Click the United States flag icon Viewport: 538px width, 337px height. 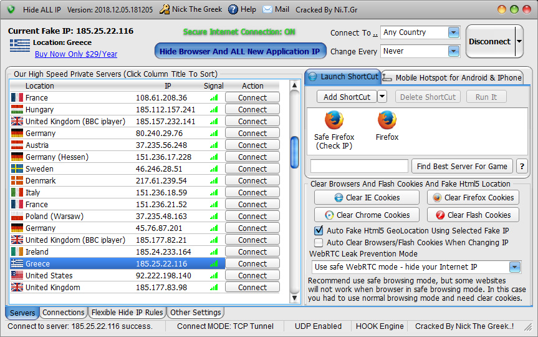[x=17, y=275]
